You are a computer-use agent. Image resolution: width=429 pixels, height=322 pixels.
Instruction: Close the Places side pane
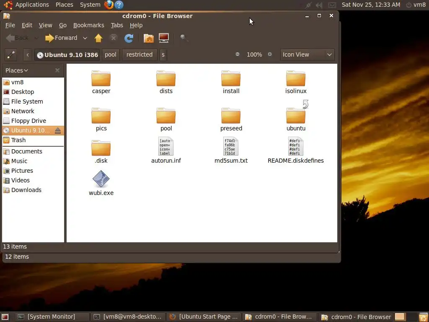[x=57, y=70]
